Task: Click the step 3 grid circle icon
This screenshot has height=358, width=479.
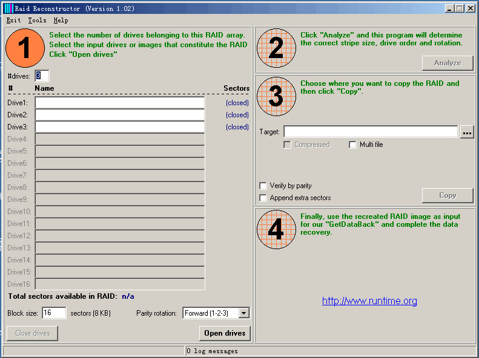Action: tap(277, 96)
